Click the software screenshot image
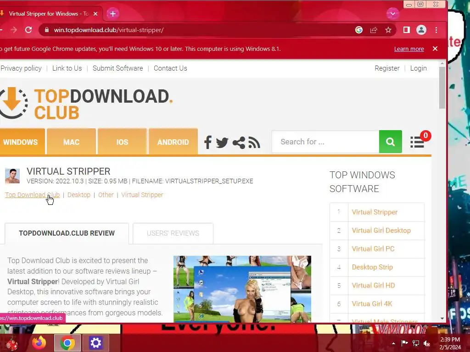Image resolution: width=470 pixels, height=352 pixels. [242, 289]
